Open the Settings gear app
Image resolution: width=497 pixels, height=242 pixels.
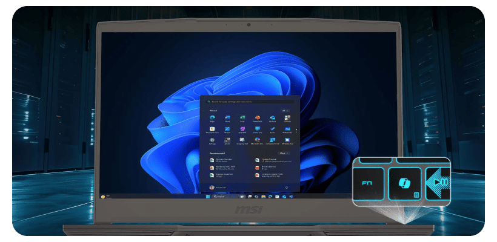point(212,141)
